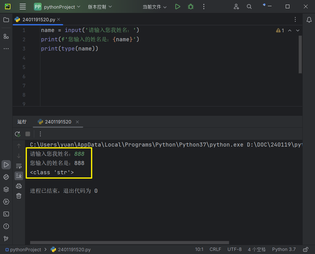Open the Problems tool window
The height and width of the screenshot is (254, 315).
tap(6, 226)
